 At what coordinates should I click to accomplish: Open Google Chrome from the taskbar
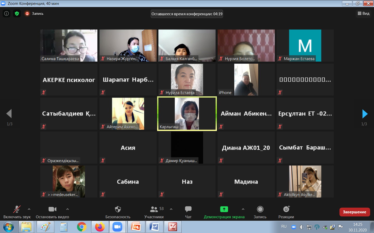tap(82, 227)
